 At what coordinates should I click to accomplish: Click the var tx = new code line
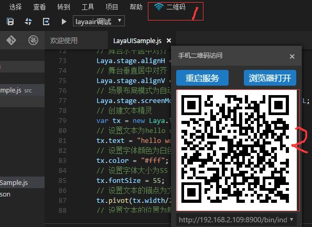(134, 121)
